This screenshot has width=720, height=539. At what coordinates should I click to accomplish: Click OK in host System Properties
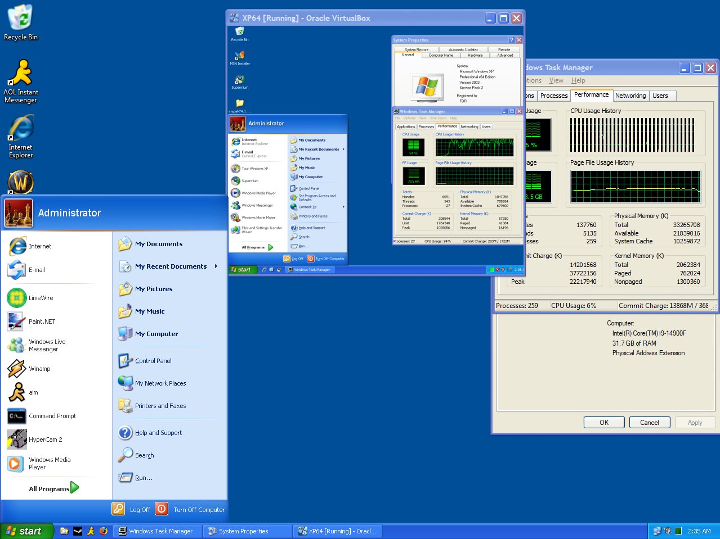[604, 423]
